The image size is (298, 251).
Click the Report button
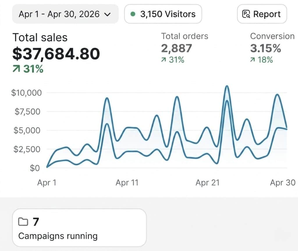pos(262,14)
